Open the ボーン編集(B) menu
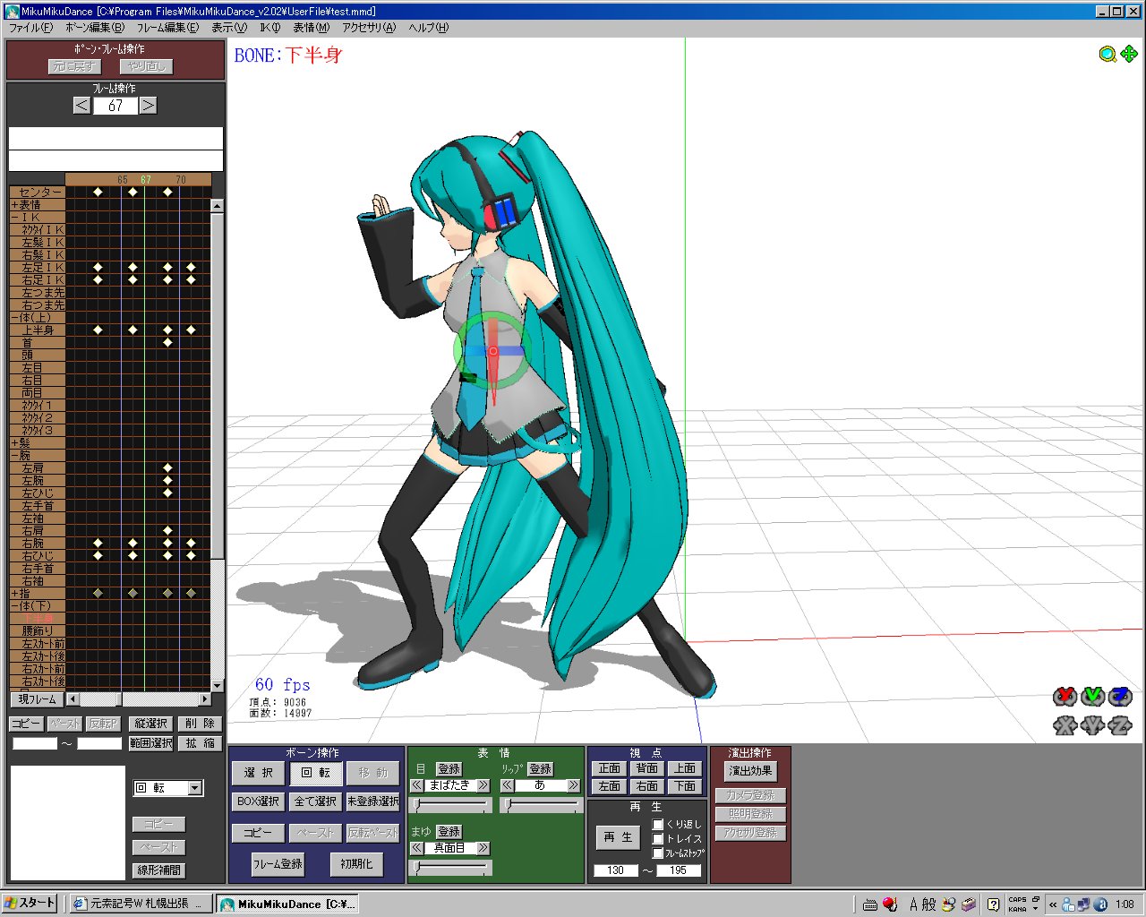 pyautogui.click(x=95, y=28)
